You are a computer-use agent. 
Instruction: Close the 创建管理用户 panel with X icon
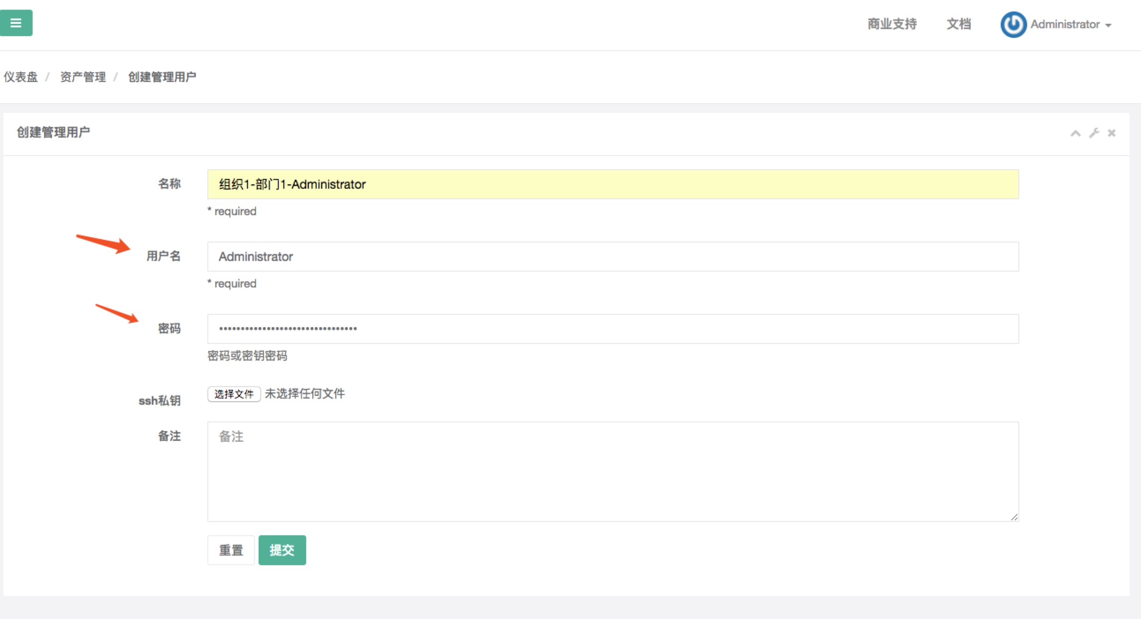(x=1111, y=133)
